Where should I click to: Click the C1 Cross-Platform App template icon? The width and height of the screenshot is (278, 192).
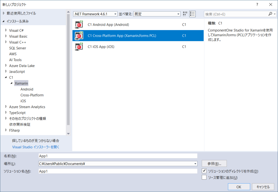tap(79, 35)
